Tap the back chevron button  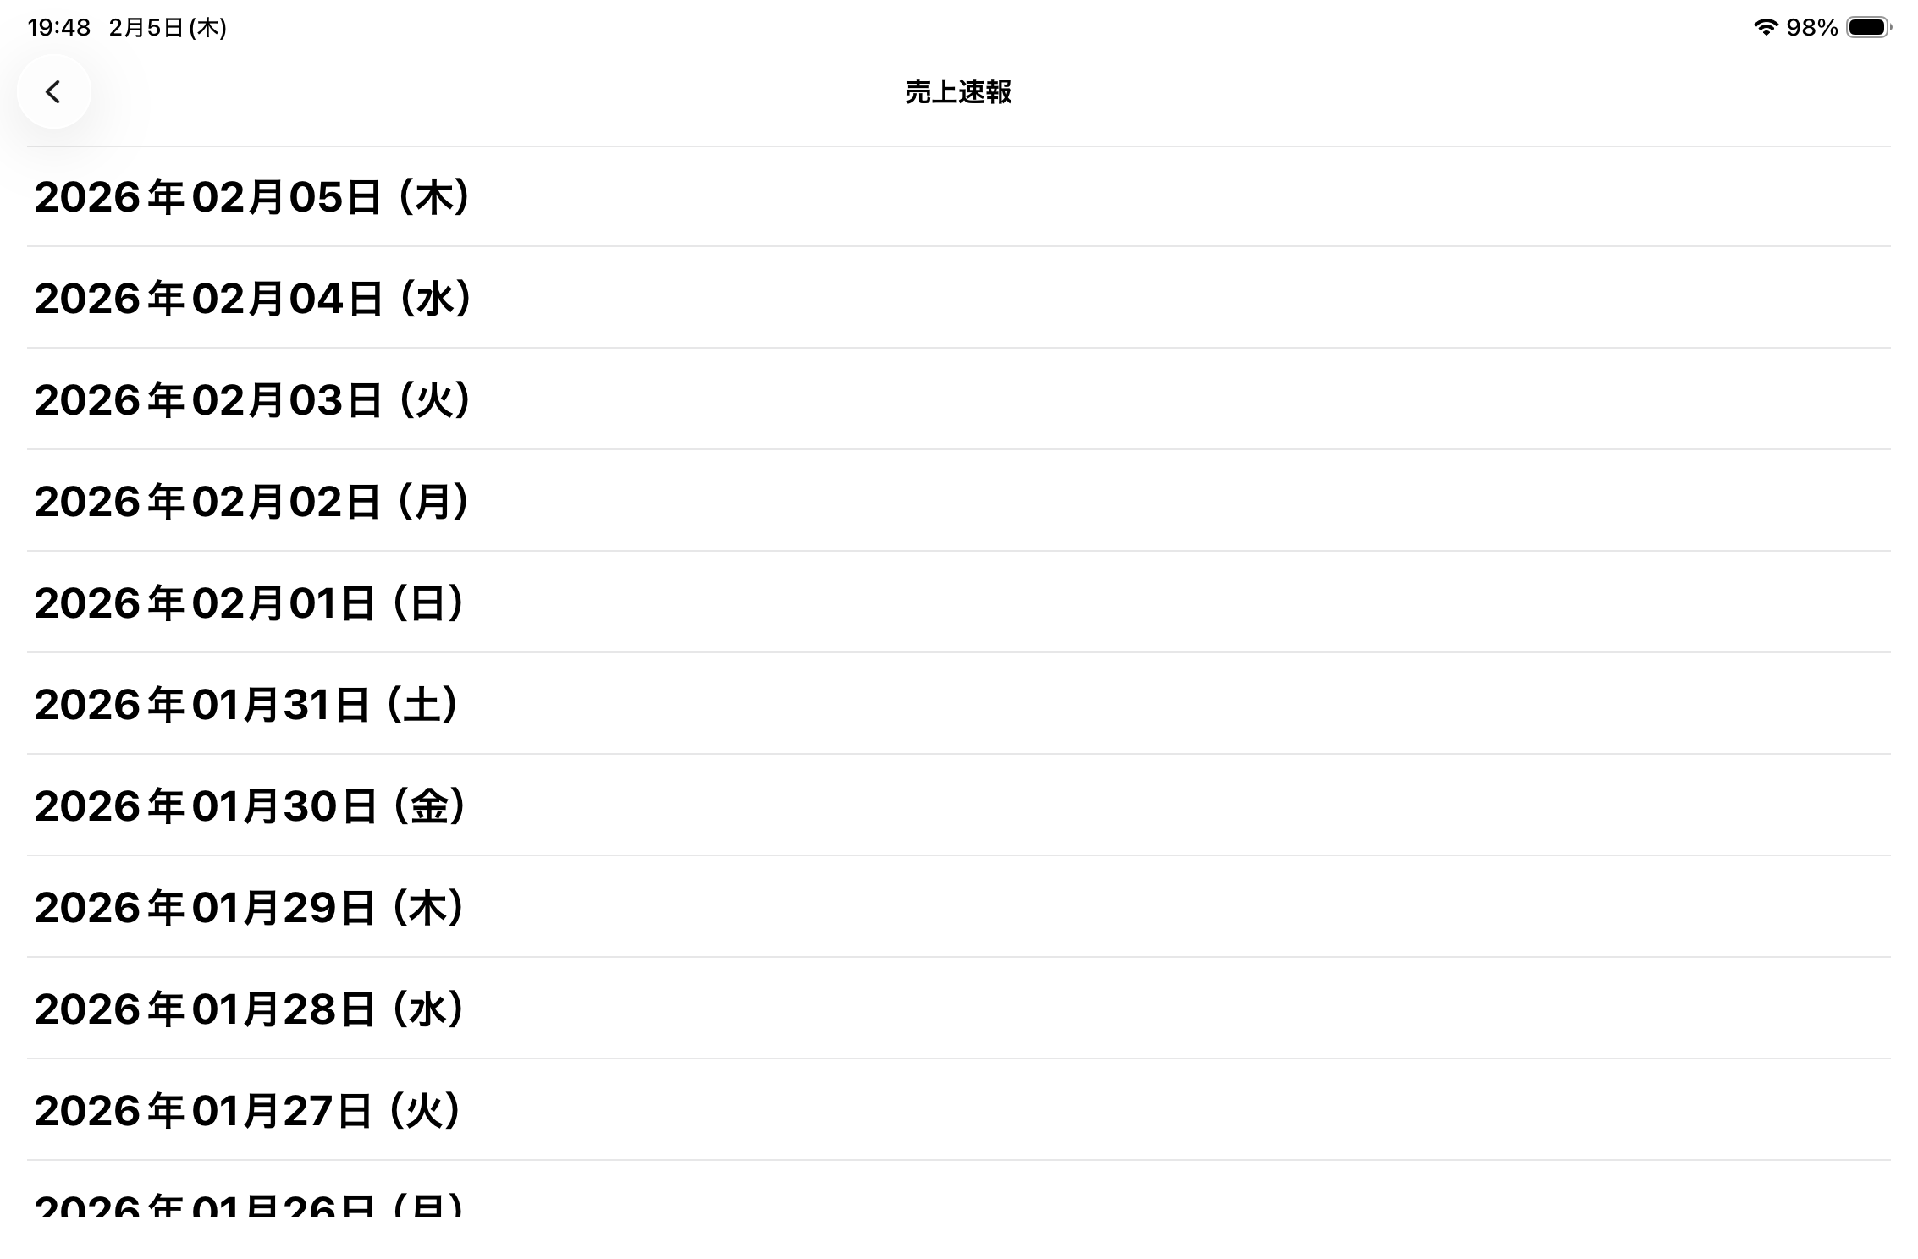pos(53,91)
